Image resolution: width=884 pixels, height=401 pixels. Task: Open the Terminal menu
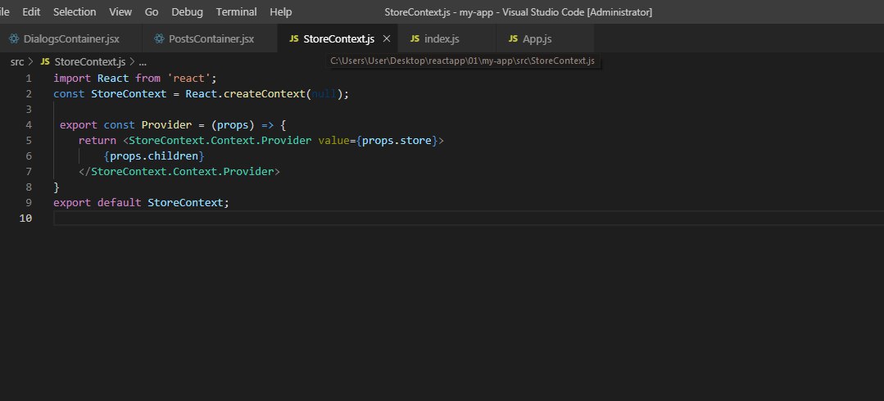tap(236, 12)
